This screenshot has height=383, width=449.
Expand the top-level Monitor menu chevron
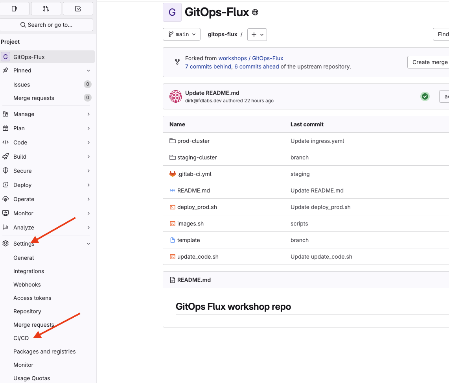click(x=88, y=213)
